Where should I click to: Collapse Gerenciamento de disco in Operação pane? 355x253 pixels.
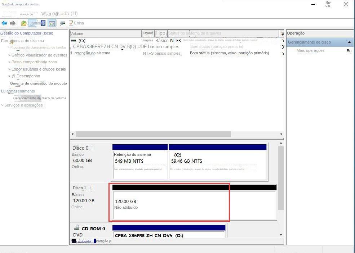349,42
